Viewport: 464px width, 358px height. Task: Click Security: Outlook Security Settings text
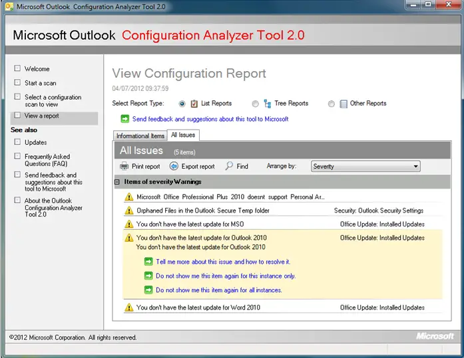pyautogui.click(x=379, y=211)
